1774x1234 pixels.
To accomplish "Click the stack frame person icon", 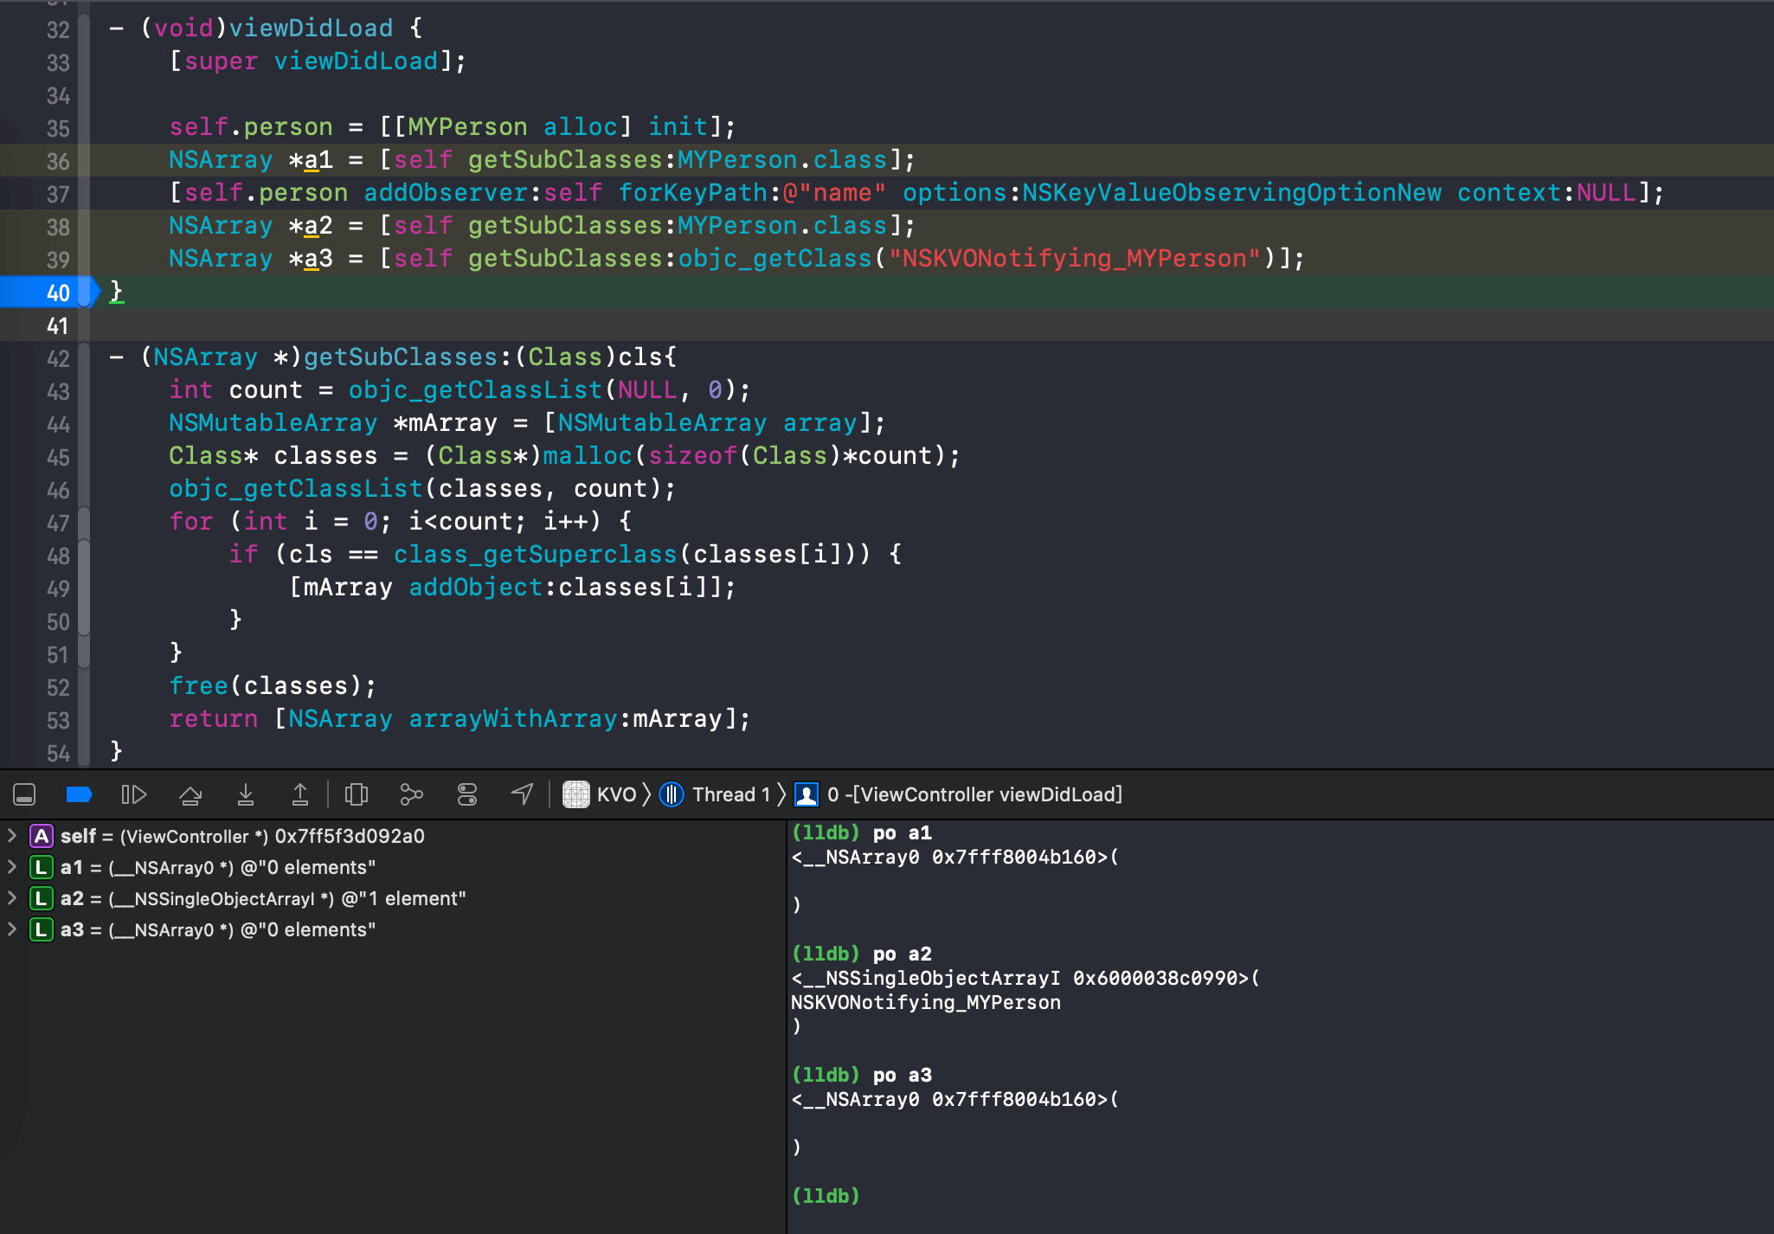I will pyautogui.click(x=806, y=794).
